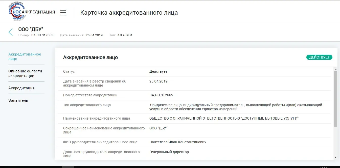This screenshot has width=340, height=168.
Task: Click header date value 25.04.2019
Action: [94, 35]
